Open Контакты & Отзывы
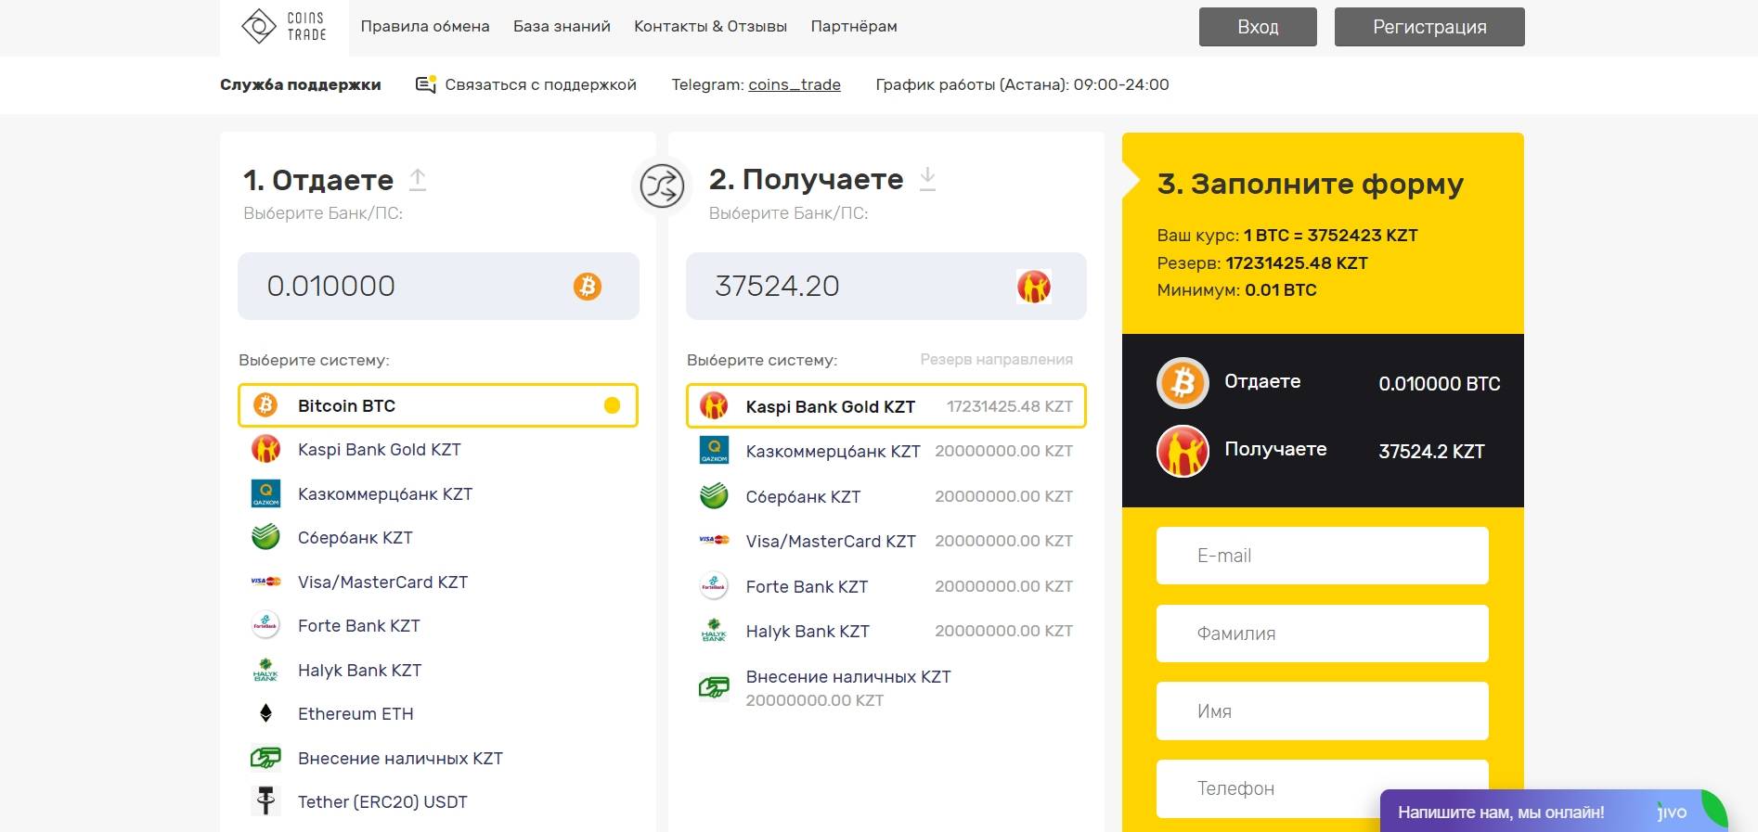The width and height of the screenshot is (1758, 832). point(710,26)
